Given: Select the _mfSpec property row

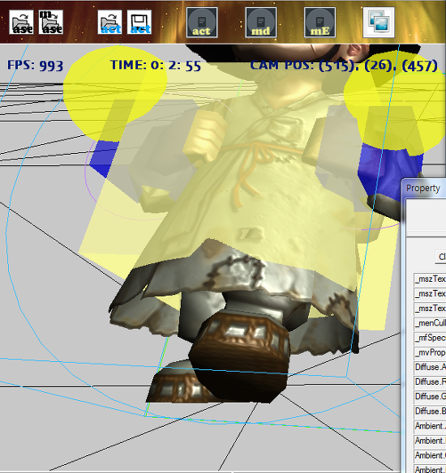Looking at the screenshot, I should [x=430, y=338].
